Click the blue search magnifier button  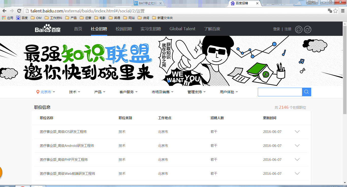pos(307,92)
